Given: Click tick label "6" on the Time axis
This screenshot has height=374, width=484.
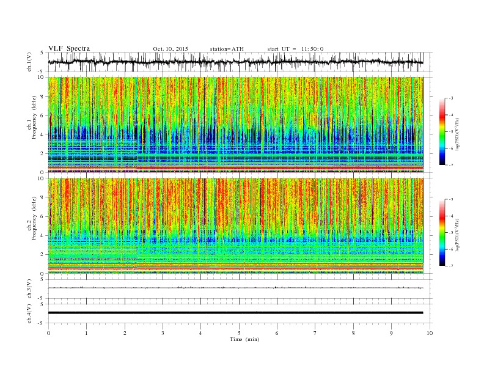Looking at the screenshot, I should pyautogui.click(x=277, y=333).
